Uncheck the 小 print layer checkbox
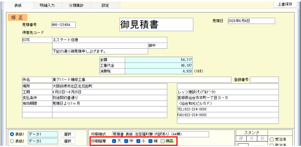The height and width of the screenshot is (147, 301). 138,141
